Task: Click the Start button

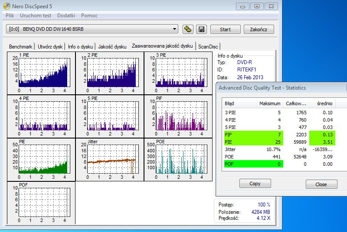Action: 225,29
